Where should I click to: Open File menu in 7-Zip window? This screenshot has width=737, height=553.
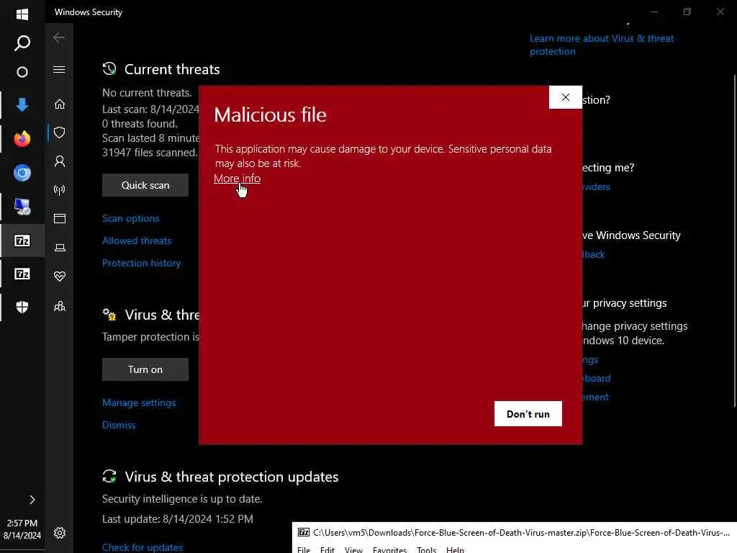(304, 549)
